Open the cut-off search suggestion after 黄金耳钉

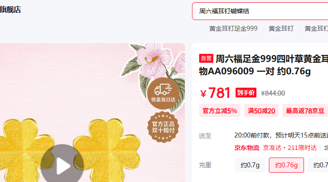point(316,28)
